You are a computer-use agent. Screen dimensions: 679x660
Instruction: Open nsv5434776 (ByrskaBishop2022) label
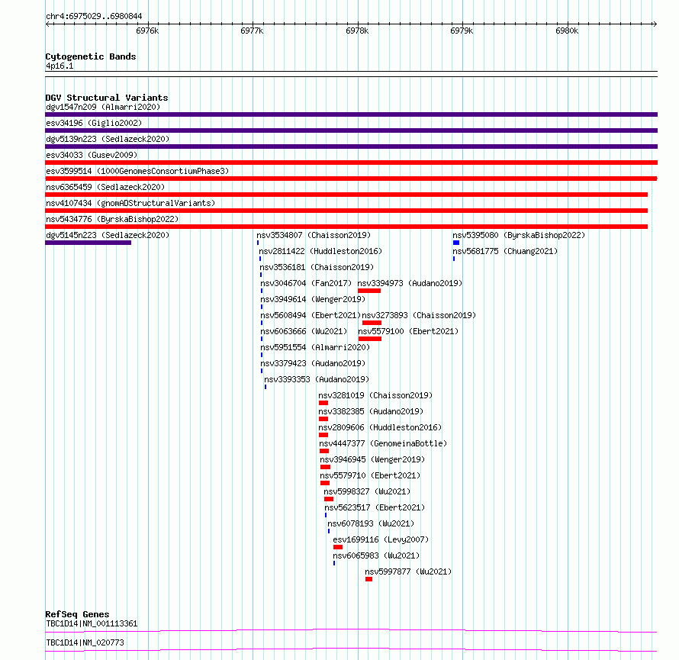(112, 219)
